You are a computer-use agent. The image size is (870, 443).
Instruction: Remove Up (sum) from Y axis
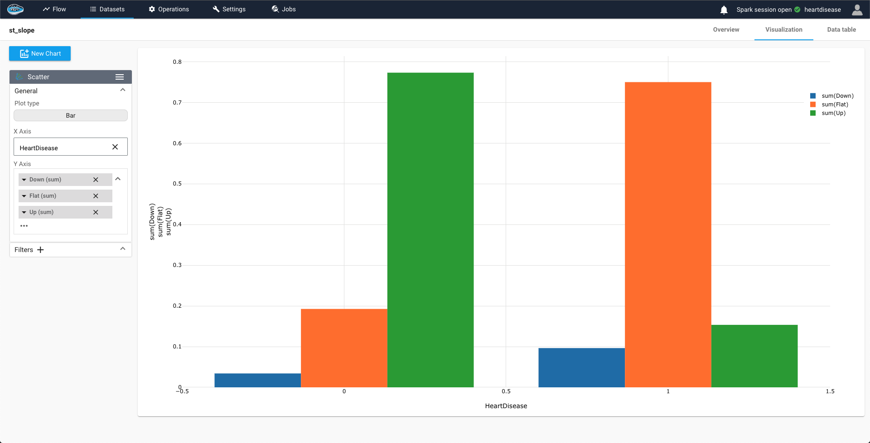[x=96, y=212]
